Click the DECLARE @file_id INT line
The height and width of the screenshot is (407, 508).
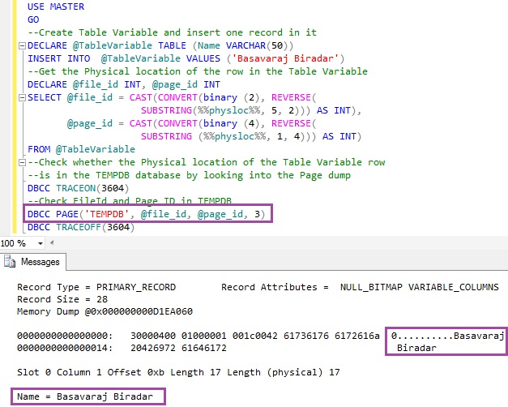coord(124,84)
